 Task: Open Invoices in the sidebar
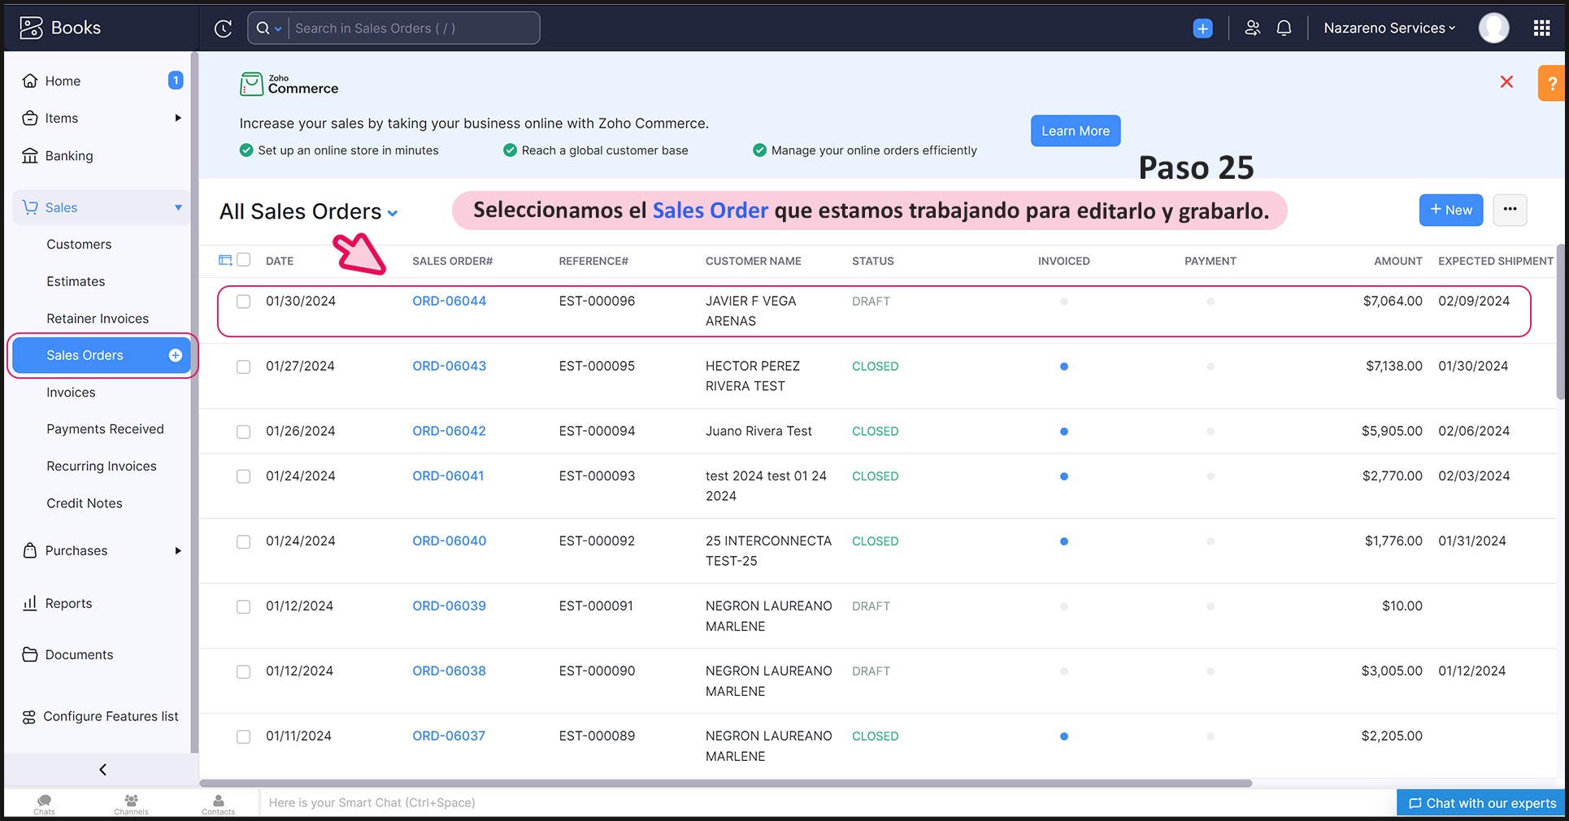[71, 393]
